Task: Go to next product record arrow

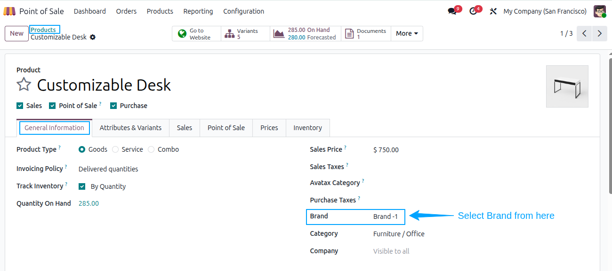Action: [599, 34]
